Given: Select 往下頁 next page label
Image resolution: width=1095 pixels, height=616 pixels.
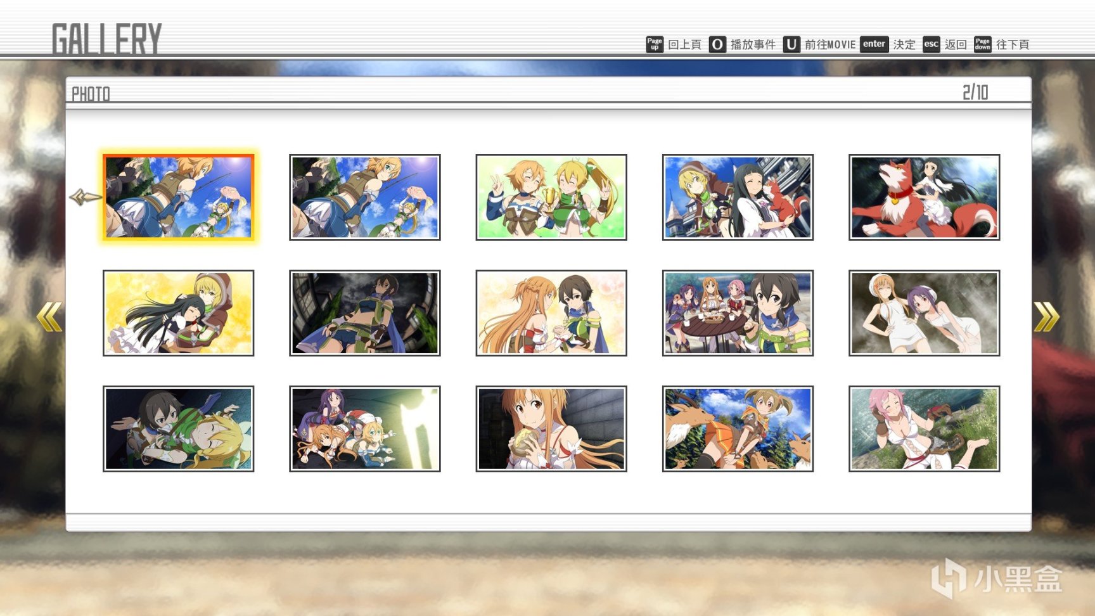Looking at the screenshot, I should pyautogui.click(x=1013, y=44).
